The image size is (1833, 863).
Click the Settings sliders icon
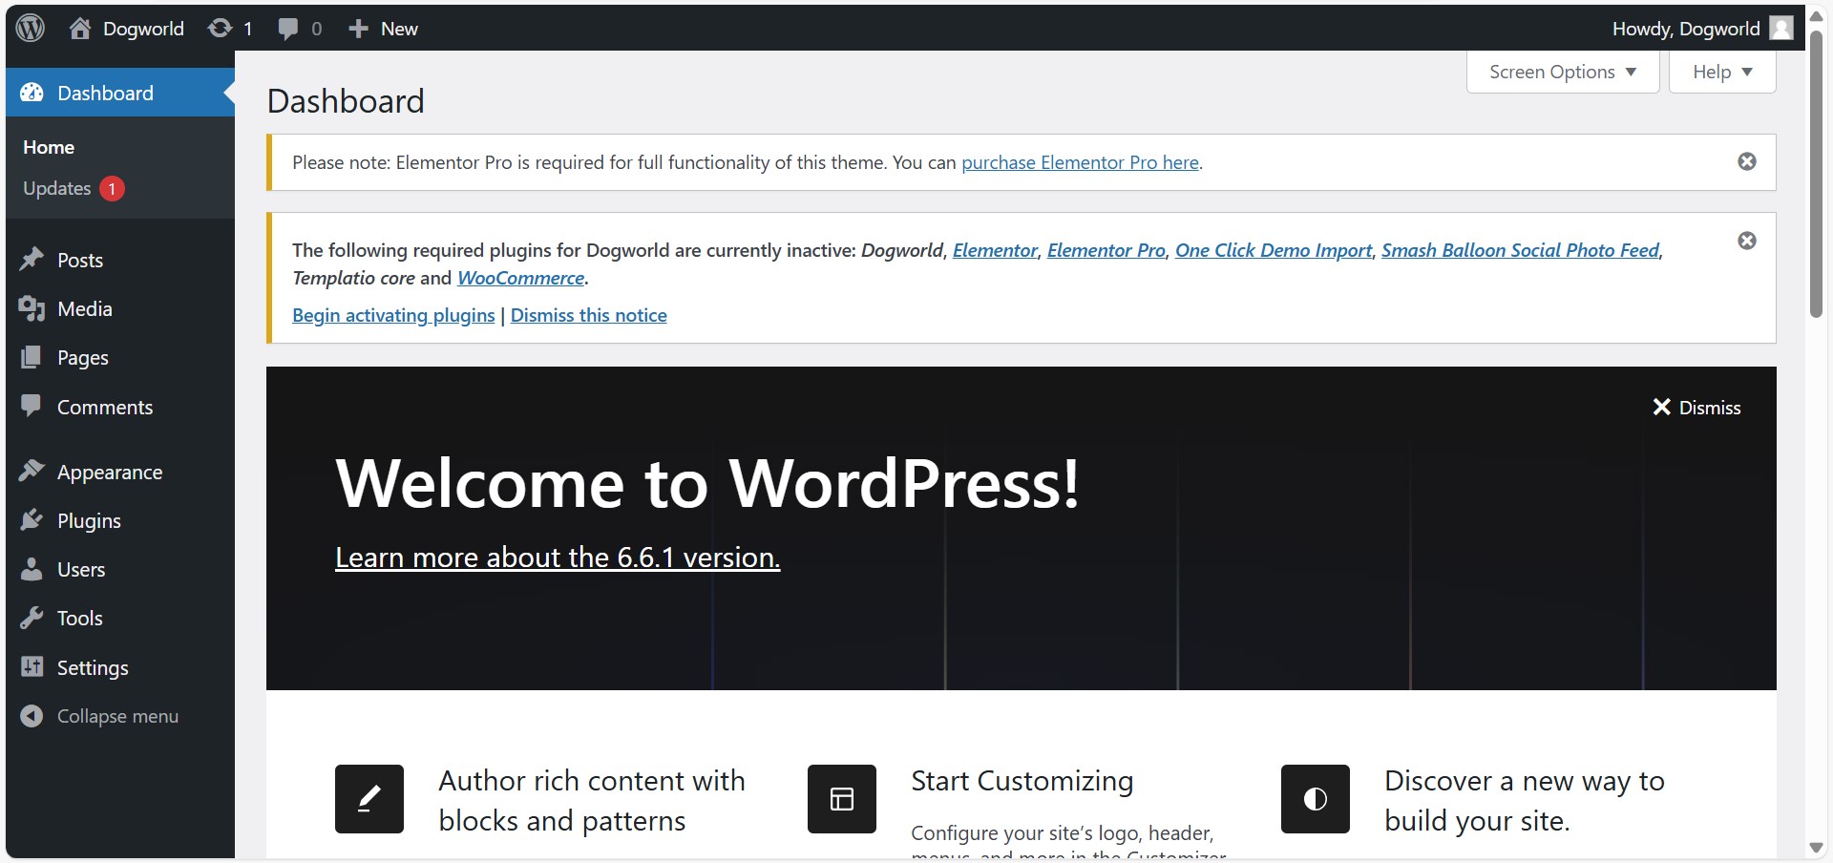(x=32, y=666)
